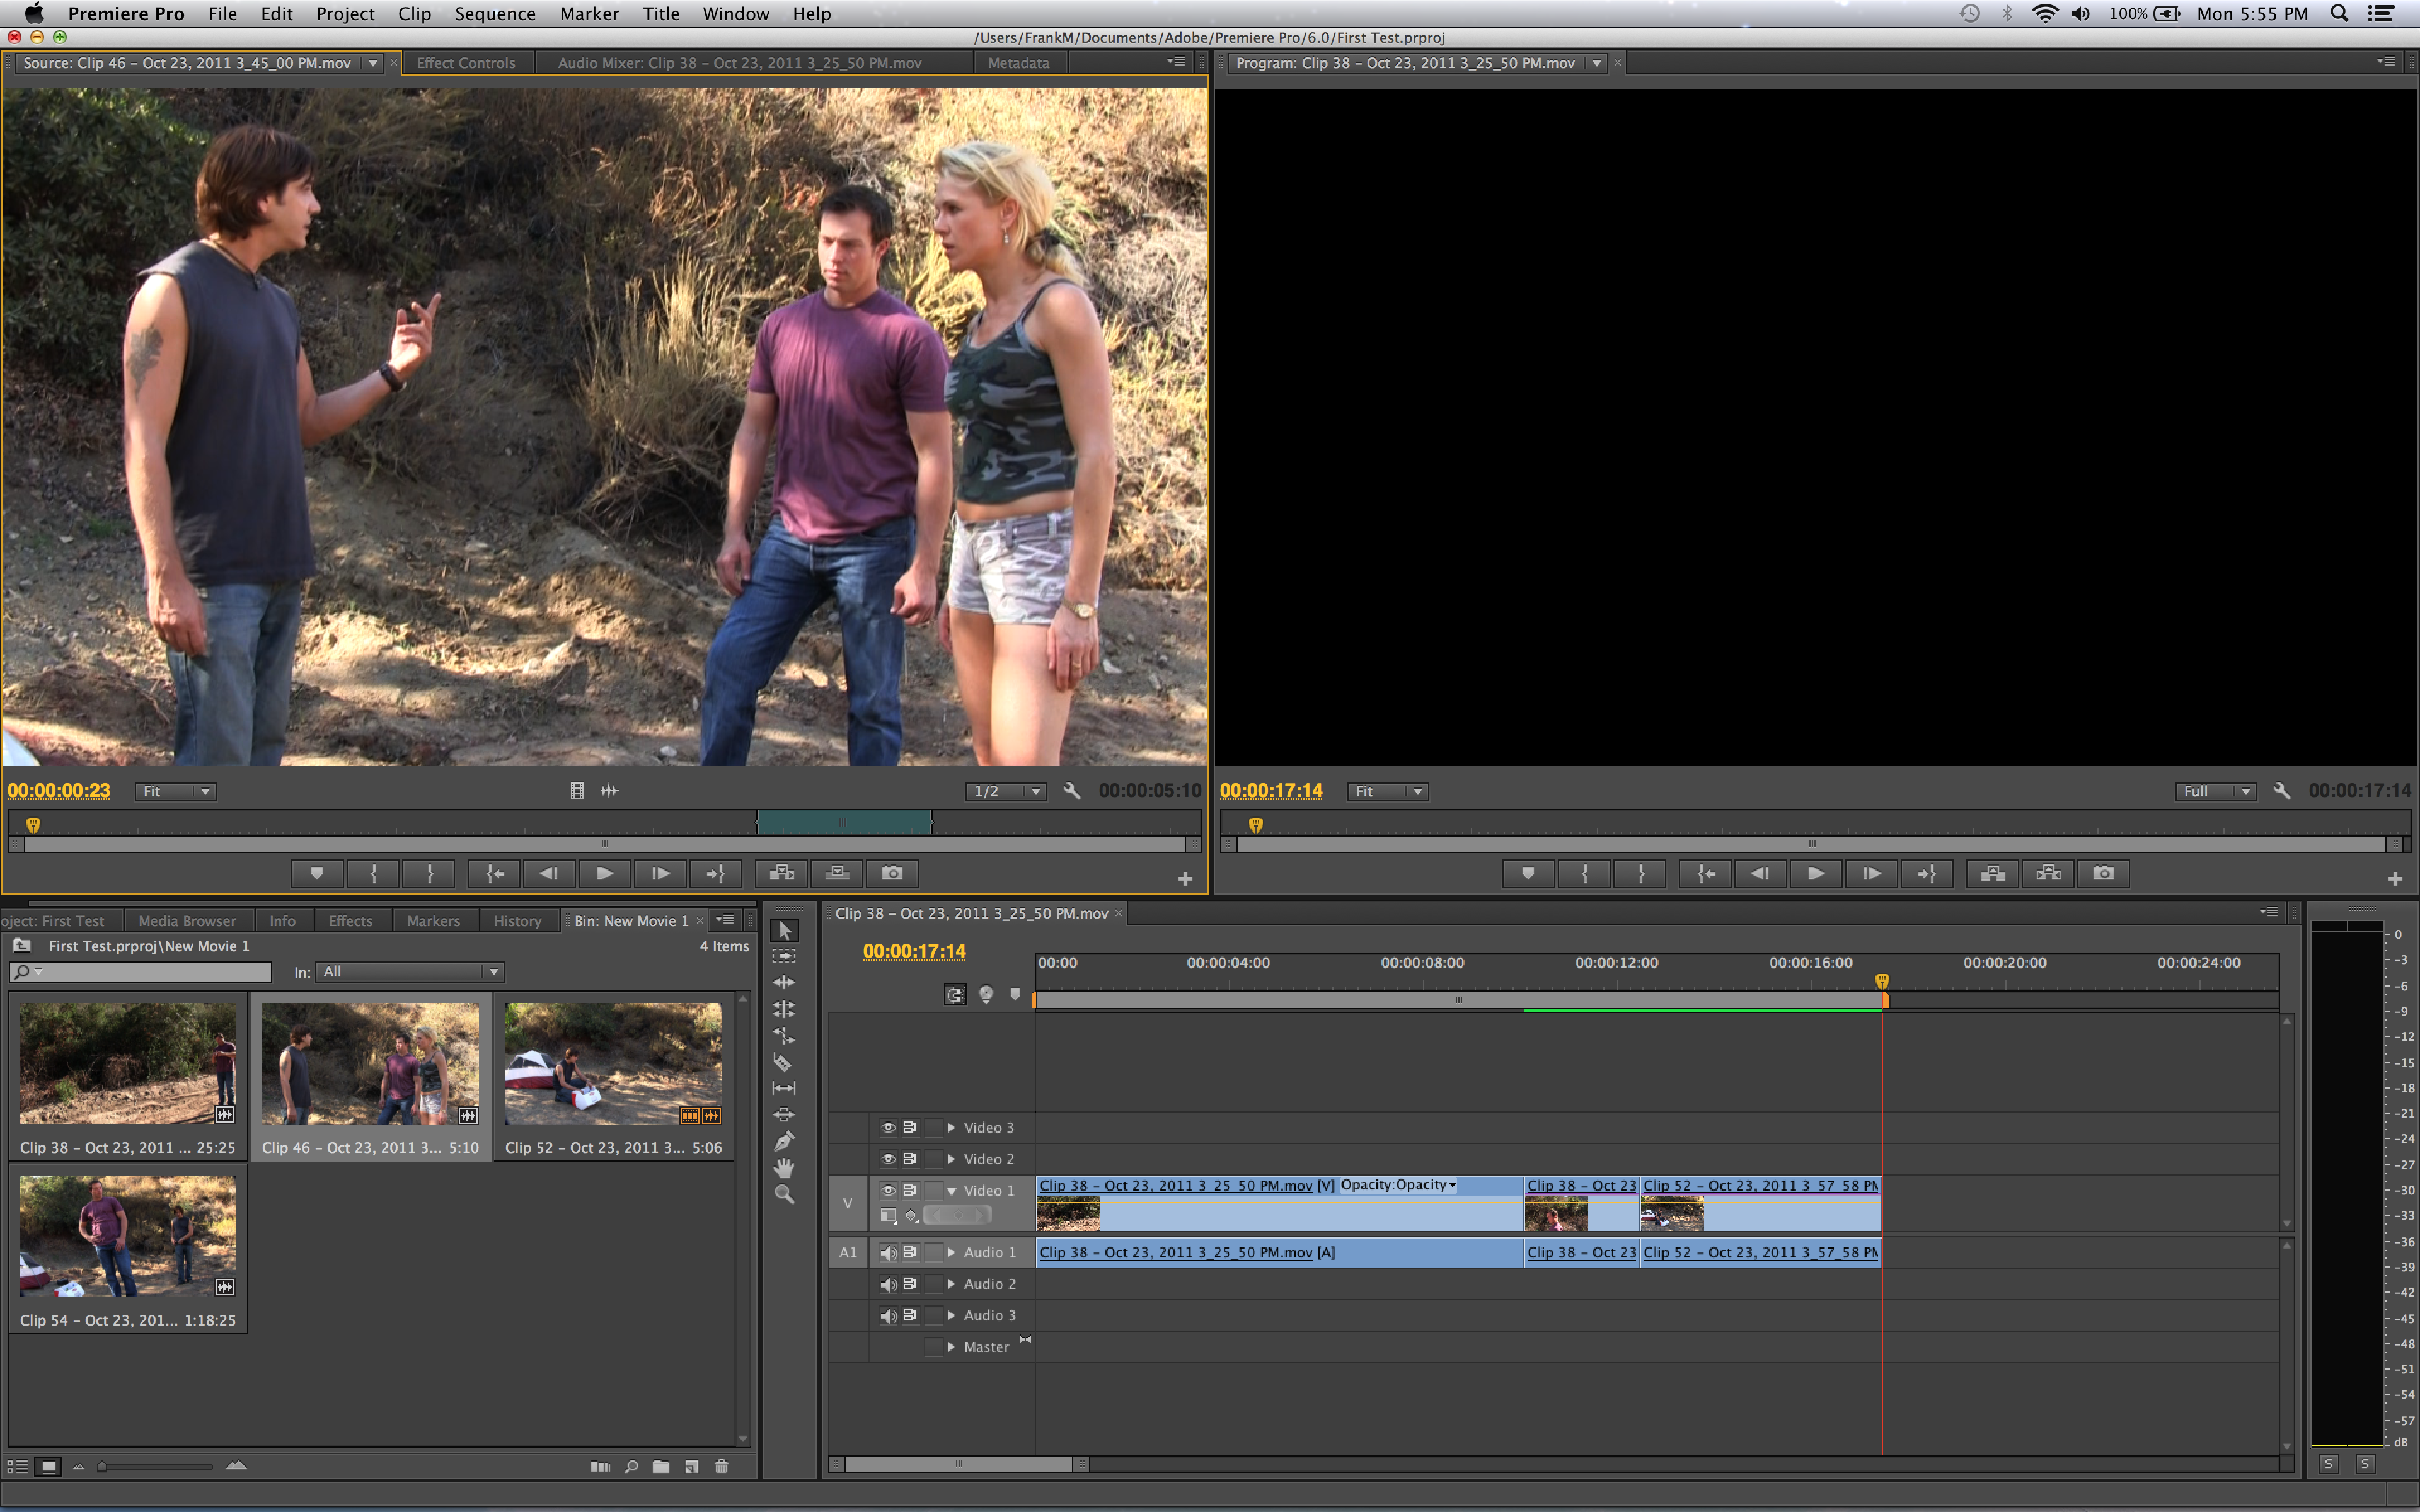Expand the Audio 1 track triangle
Viewport: 2420px width, 1512px height.
(951, 1252)
